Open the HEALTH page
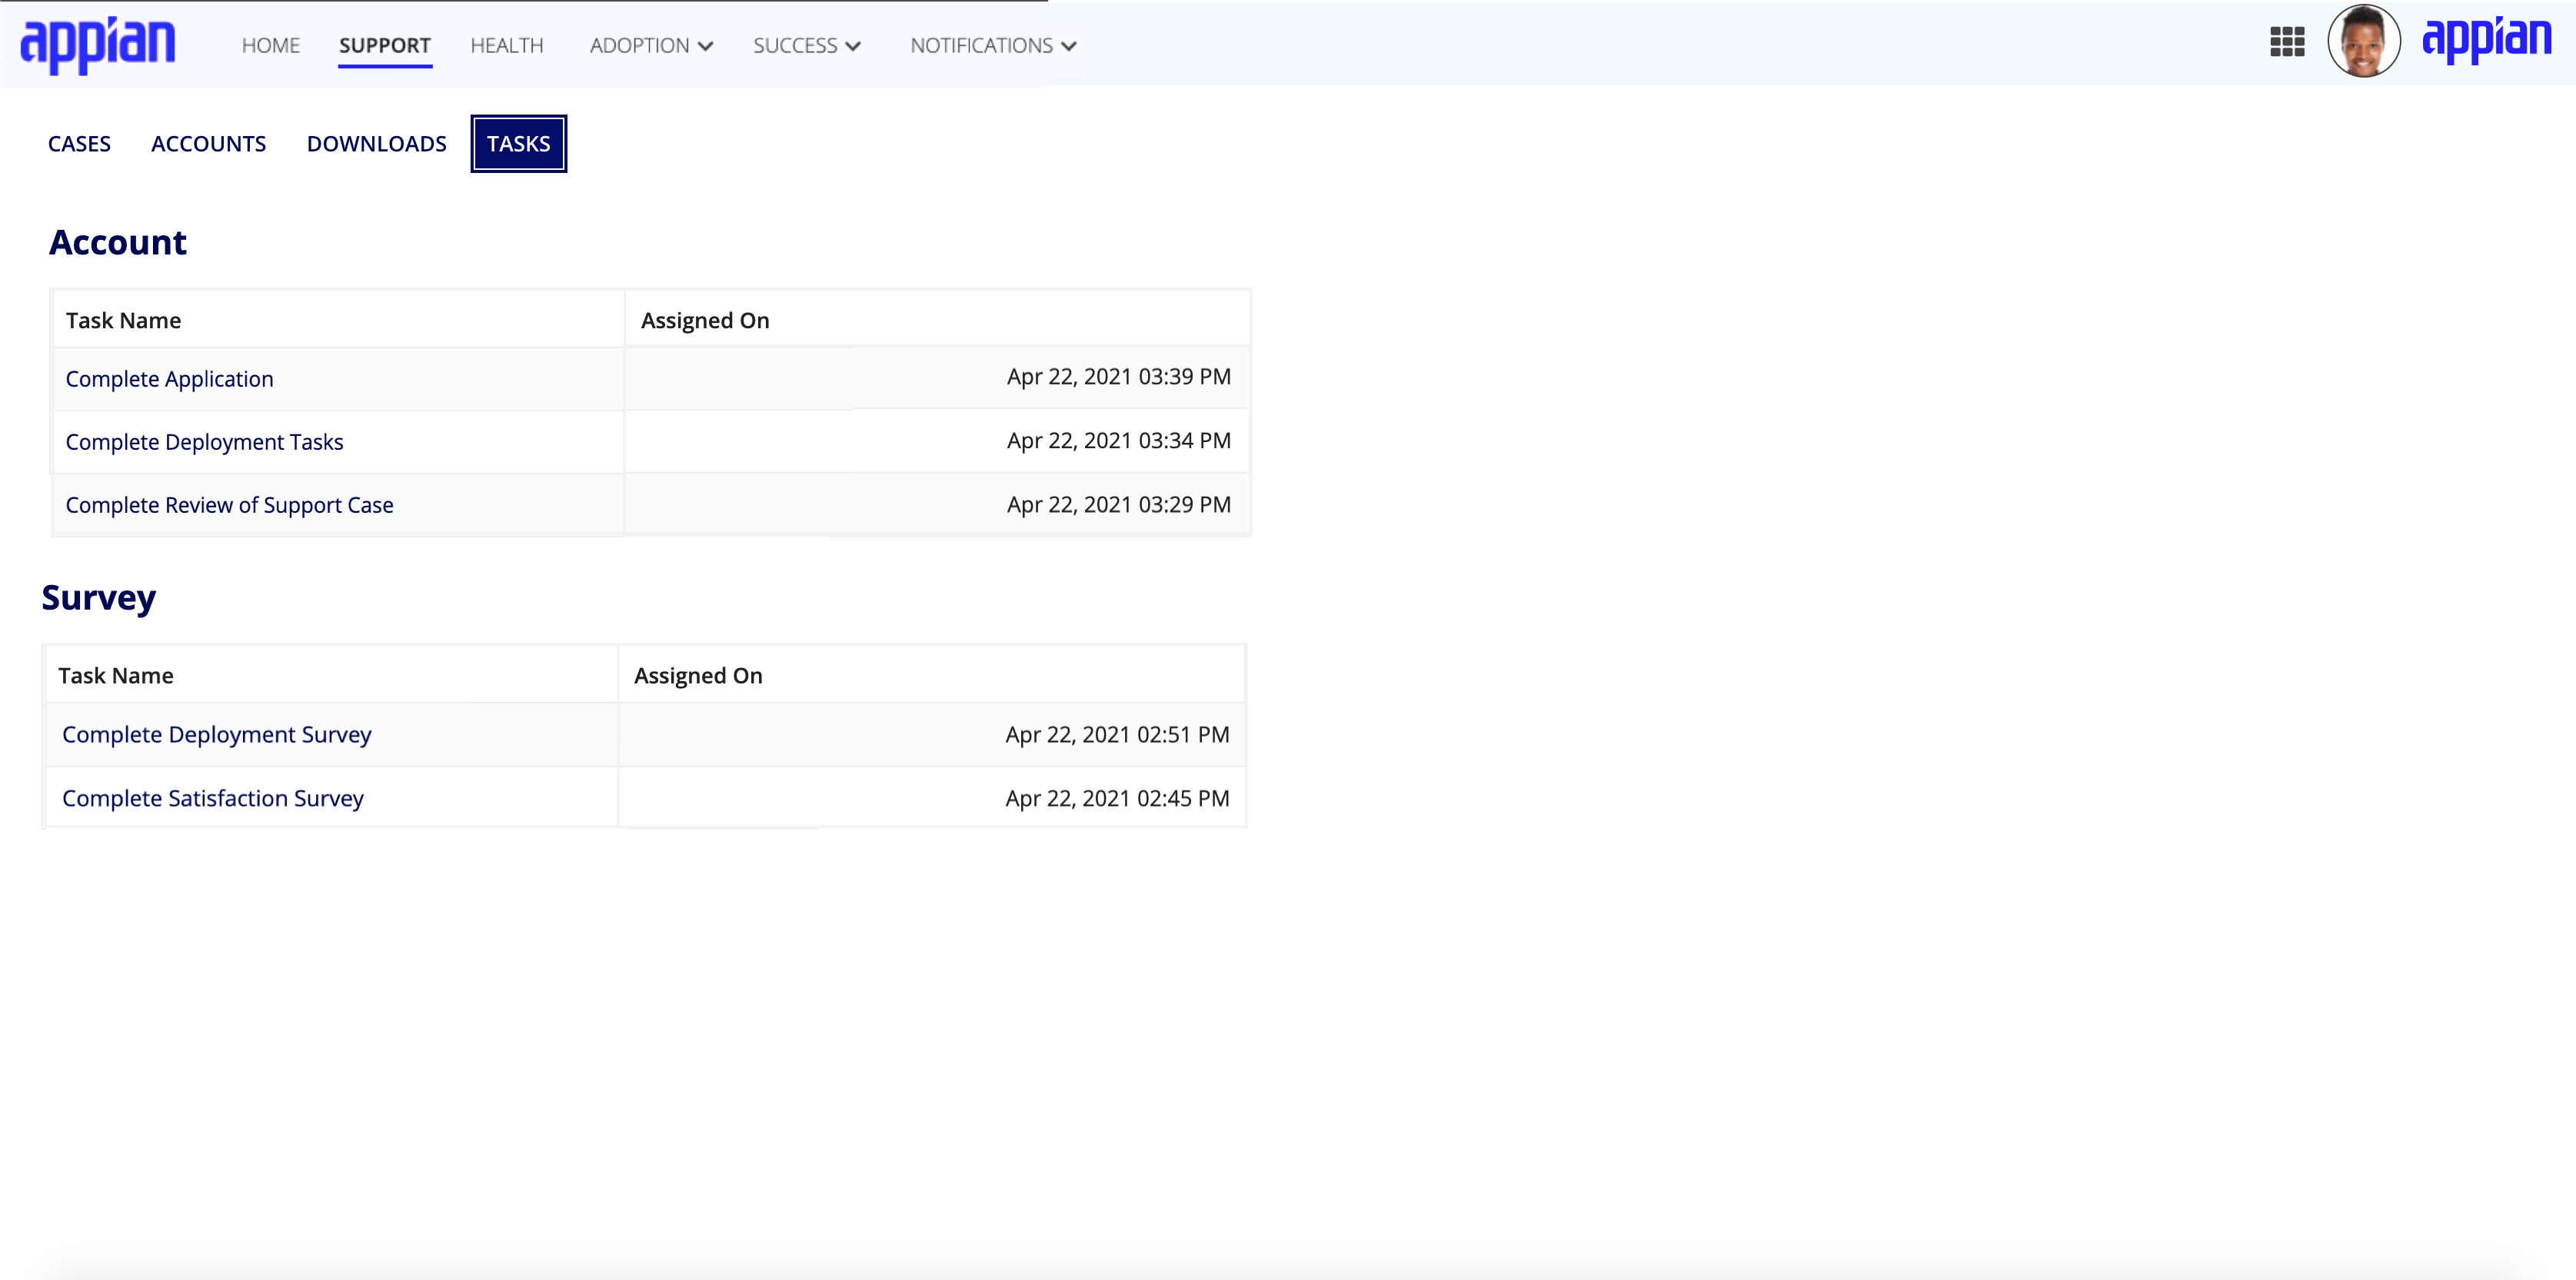Image resolution: width=2576 pixels, height=1280 pixels. pos(507,46)
